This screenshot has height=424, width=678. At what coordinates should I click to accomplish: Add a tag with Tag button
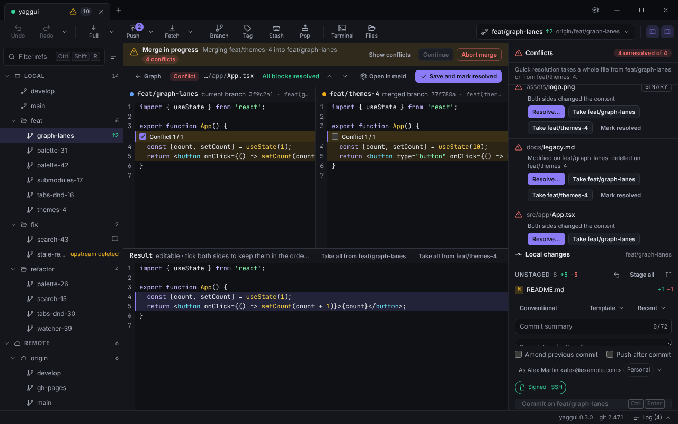[248, 31]
